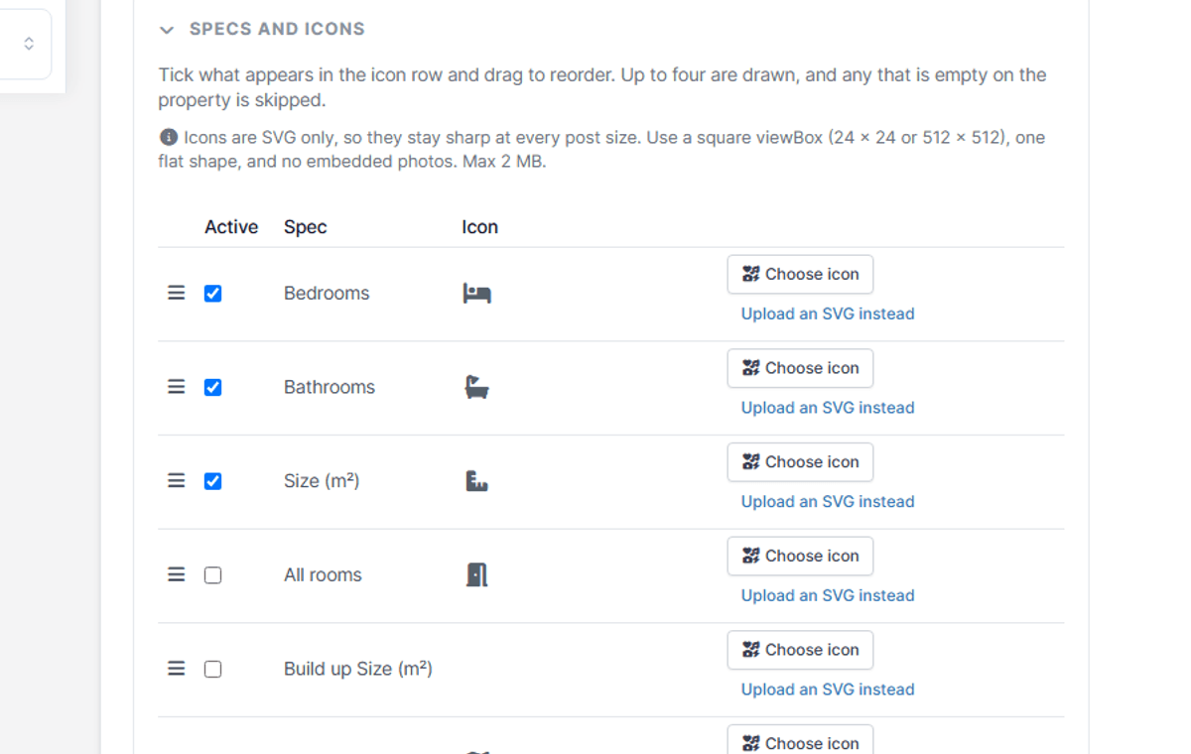Click the bathtub icon for Bathrooms
Screen dimensions: 1191x754
(477, 387)
